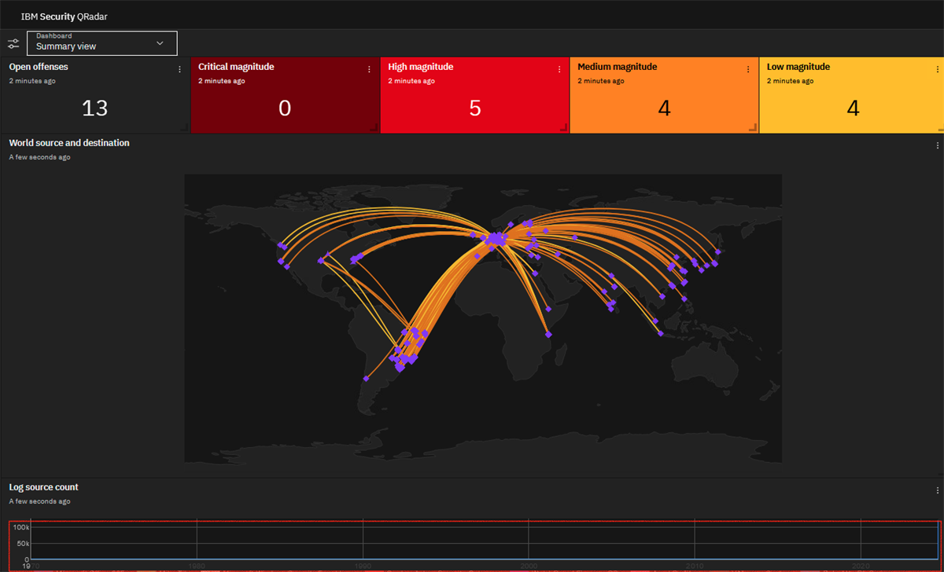Click the Medium magnitude resize corner handle
Screen dimensions: 944x572
(x=753, y=127)
